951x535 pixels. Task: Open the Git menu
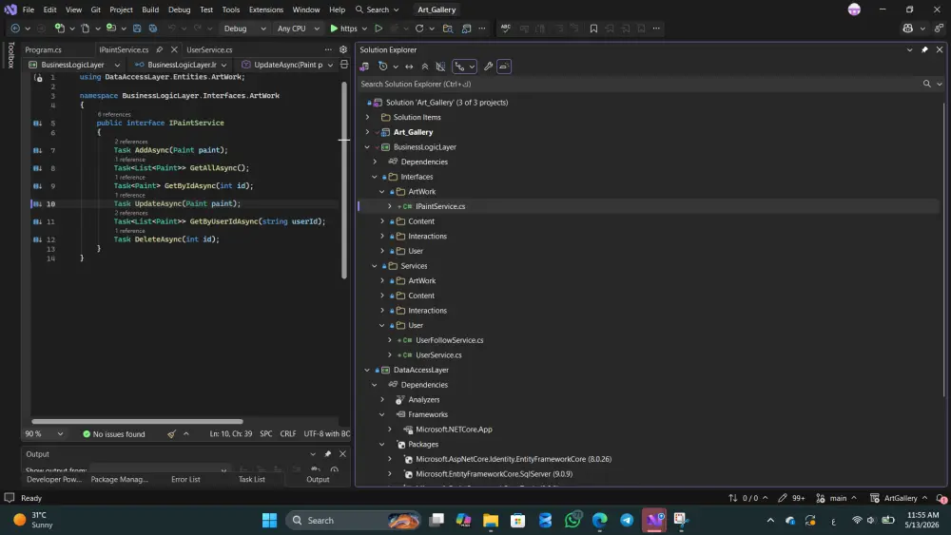(x=96, y=10)
